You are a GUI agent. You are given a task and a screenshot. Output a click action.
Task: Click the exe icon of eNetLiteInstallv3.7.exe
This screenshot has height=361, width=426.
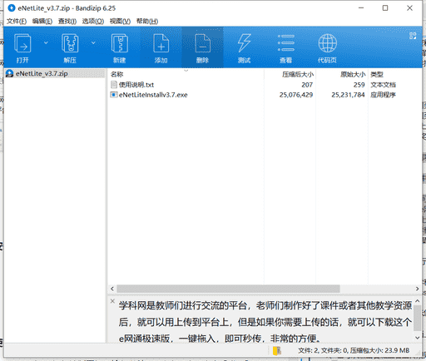[114, 95]
